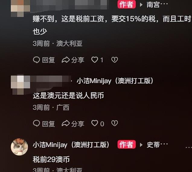This screenshot has height=172, width=192.
Task: Open the 史蒂 replied-to user
Action: pos(157,145)
